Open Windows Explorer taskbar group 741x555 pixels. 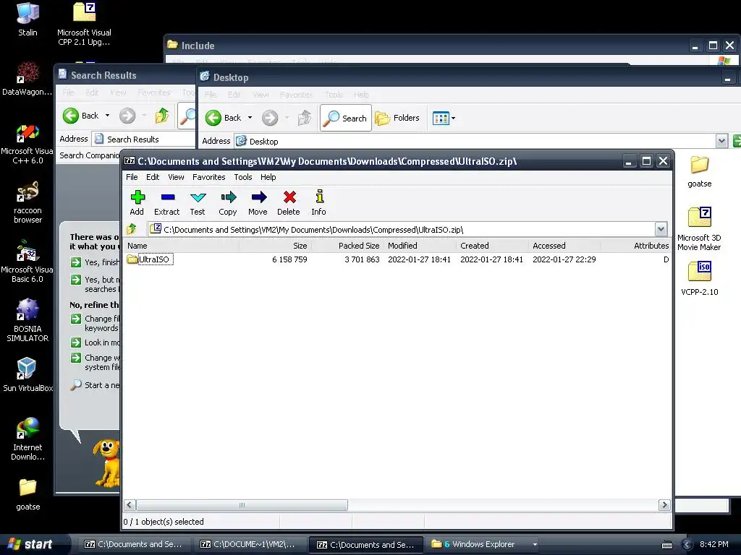pos(483,544)
